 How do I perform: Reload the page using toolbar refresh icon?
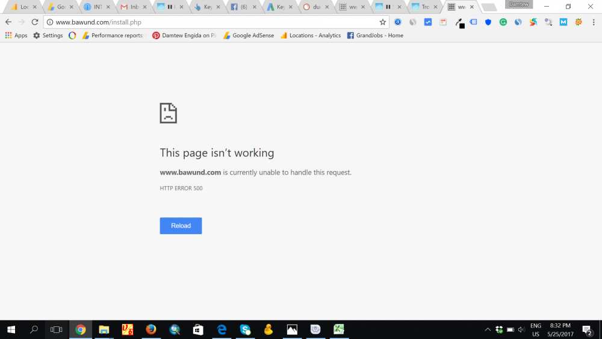tap(34, 22)
